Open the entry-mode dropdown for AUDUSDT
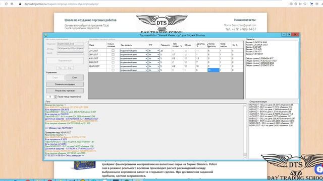Image resolution: width=323 pixels, height=181 pixels. tap(134, 58)
